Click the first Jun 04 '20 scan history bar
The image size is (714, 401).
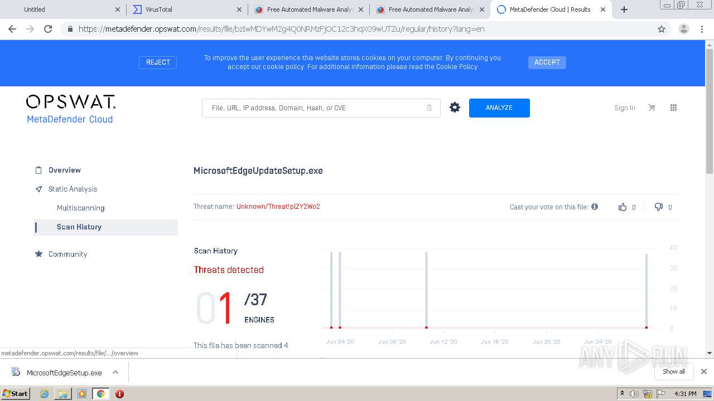point(331,290)
